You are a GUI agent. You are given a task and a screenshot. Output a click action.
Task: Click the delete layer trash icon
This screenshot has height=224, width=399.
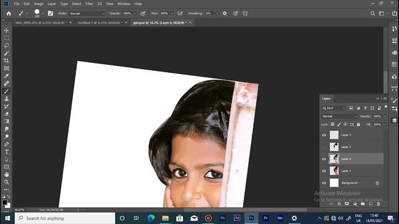click(x=378, y=203)
